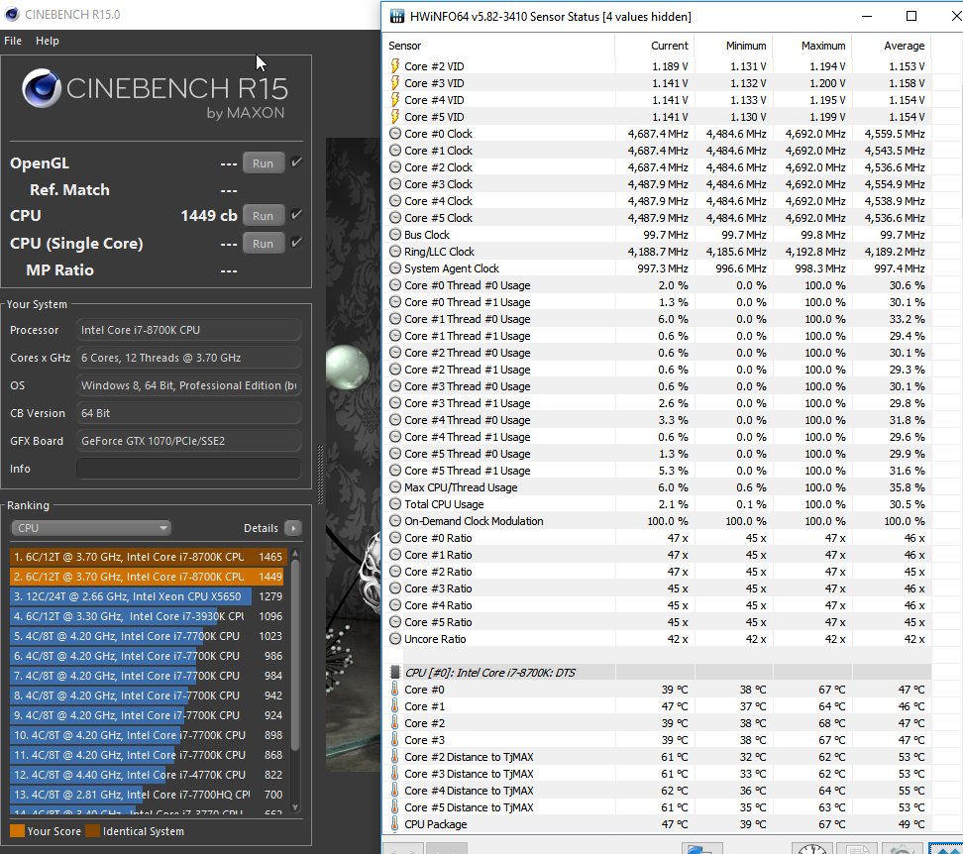The image size is (963, 854).
Task: Toggle the CPU (Single Core) test checkmark
Action: click(x=296, y=243)
